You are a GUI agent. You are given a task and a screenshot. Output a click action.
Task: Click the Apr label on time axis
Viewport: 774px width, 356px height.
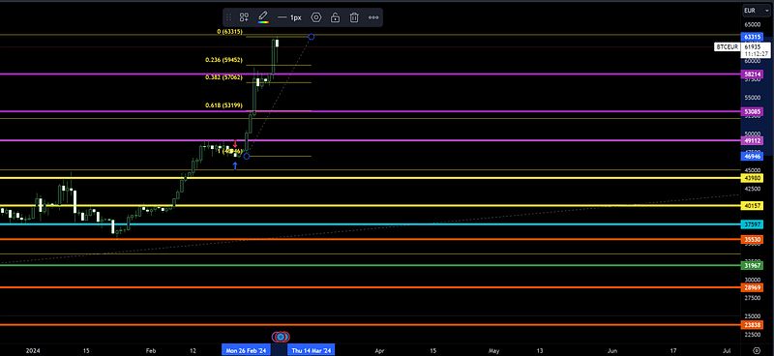(x=379, y=350)
